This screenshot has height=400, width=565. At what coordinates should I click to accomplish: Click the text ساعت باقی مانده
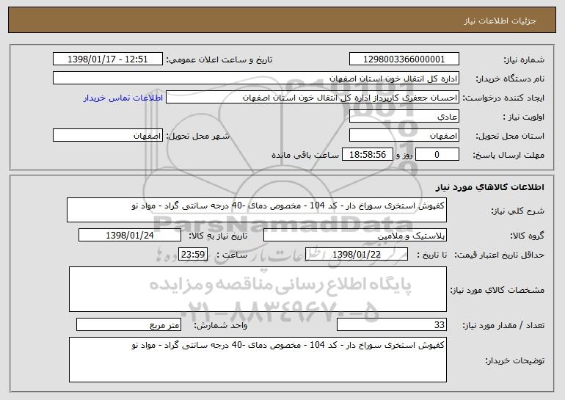tap(305, 155)
